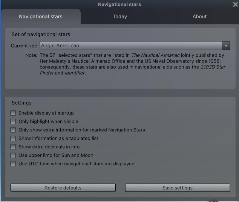Click the Current set dropdown arrow
This screenshot has width=239, height=202.
click(x=226, y=46)
